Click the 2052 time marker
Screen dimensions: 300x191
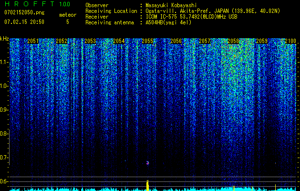click(62, 41)
